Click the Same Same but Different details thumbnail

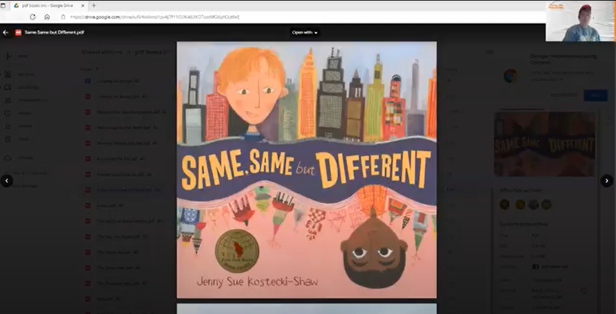pos(545,145)
